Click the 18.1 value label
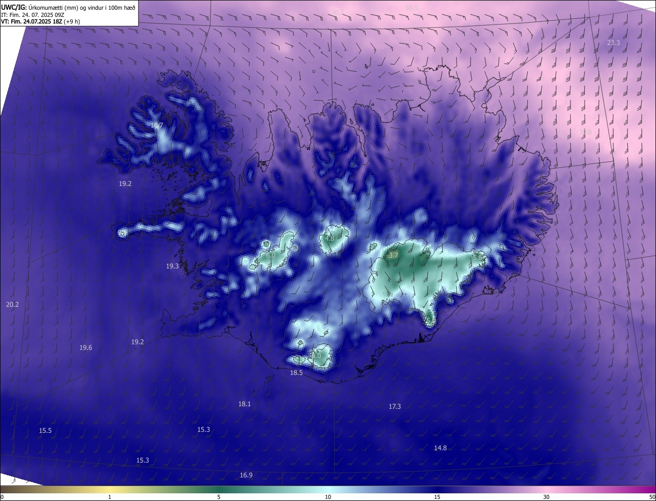The width and height of the screenshot is (656, 501). (x=244, y=404)
